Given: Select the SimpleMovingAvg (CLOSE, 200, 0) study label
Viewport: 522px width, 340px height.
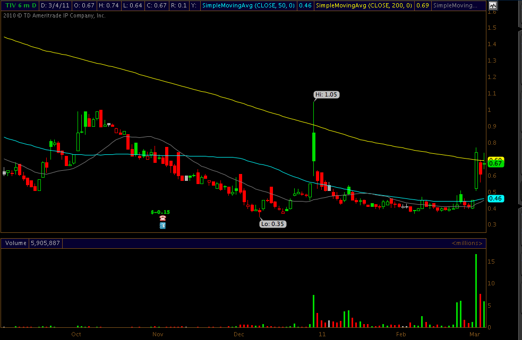Looking at the screenshot, I should click(364, 6).
